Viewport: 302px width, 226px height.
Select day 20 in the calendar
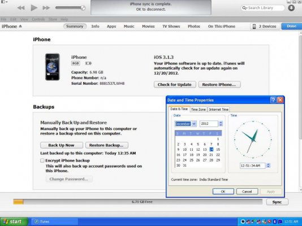(x=205, y=155)
